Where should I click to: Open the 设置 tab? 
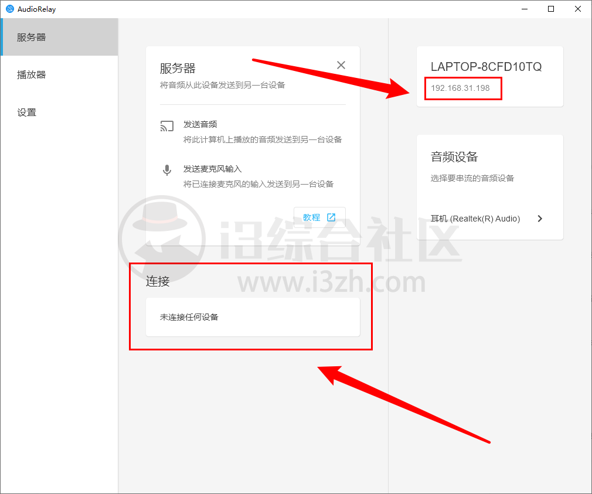tap(60, 112)
